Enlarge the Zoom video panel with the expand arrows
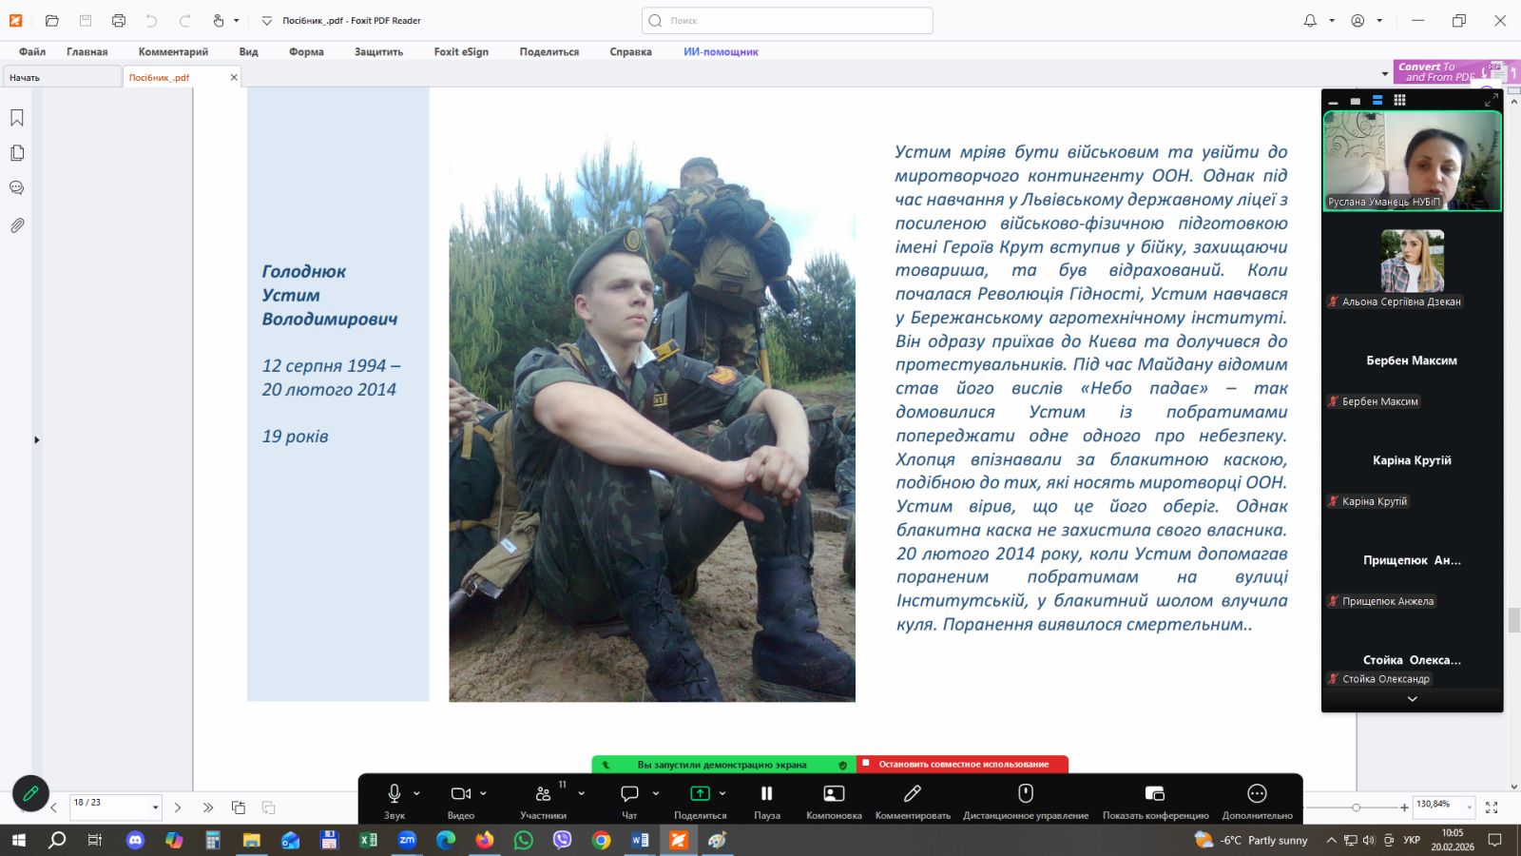 coord(1491,100)
